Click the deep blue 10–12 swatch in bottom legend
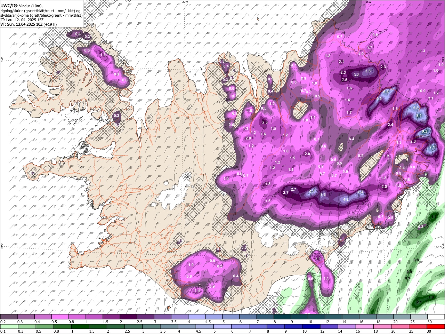Image resolution: width=445 pixels, height=334 pixels. coord(311,326)
